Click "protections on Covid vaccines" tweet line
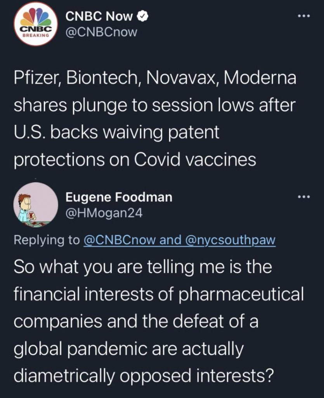Image resolution: width=324 pixels, height=398 pixels. coord(135,160)
